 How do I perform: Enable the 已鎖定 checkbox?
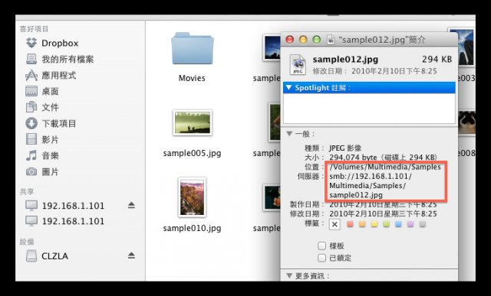coord(322,258)
